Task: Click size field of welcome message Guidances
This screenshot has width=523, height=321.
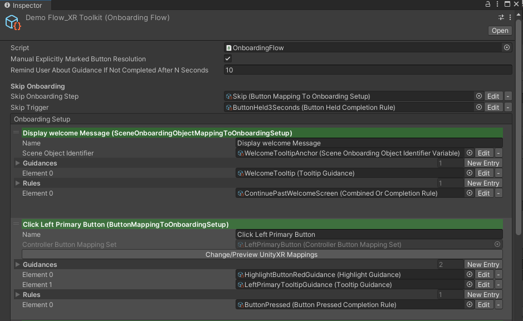Action: point(450,163)
